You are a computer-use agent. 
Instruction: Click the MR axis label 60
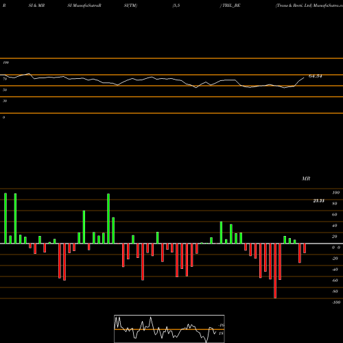[x=335, y=215]
